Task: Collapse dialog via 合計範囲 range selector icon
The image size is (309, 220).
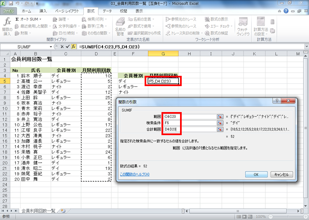Action: (x=220, y=129)
